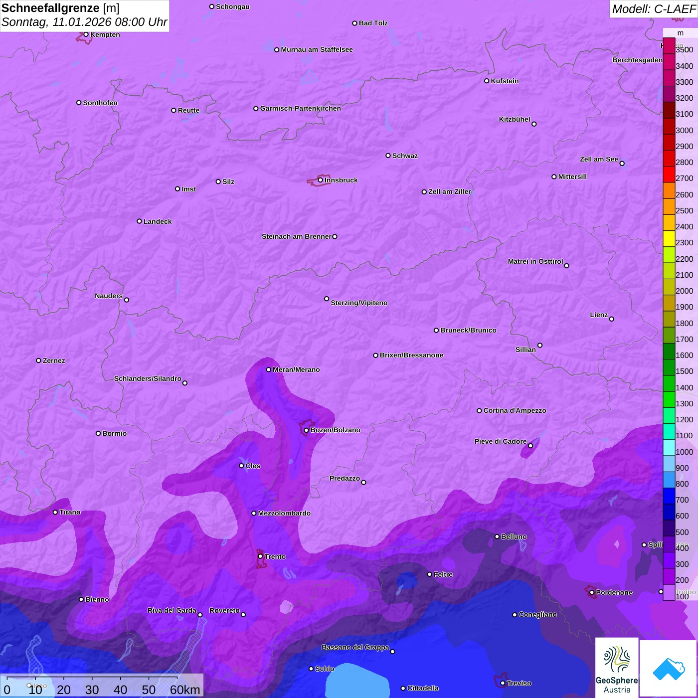Click the "Schwaz" city label
This screenshot has height=698, width=698.
405,156
